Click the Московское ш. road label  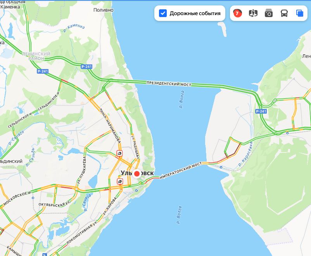pyautogui.click(x=17, y=198)
